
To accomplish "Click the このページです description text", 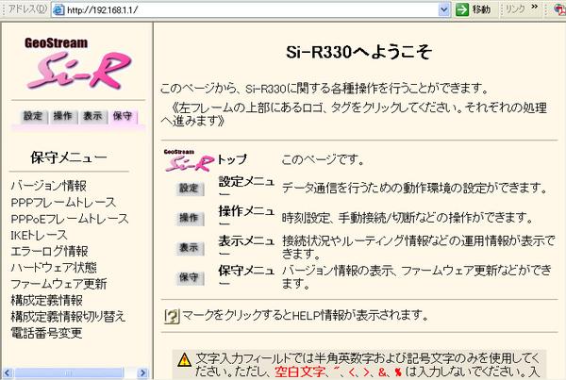I will 323,160.
